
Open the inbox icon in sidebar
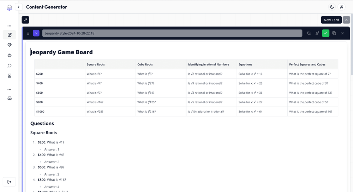(10, 98)
